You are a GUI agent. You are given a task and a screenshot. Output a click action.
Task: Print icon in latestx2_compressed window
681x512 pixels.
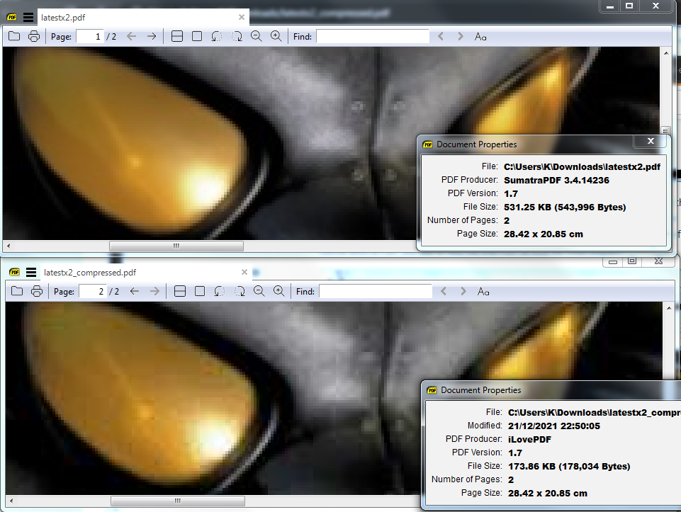[37, 291]
